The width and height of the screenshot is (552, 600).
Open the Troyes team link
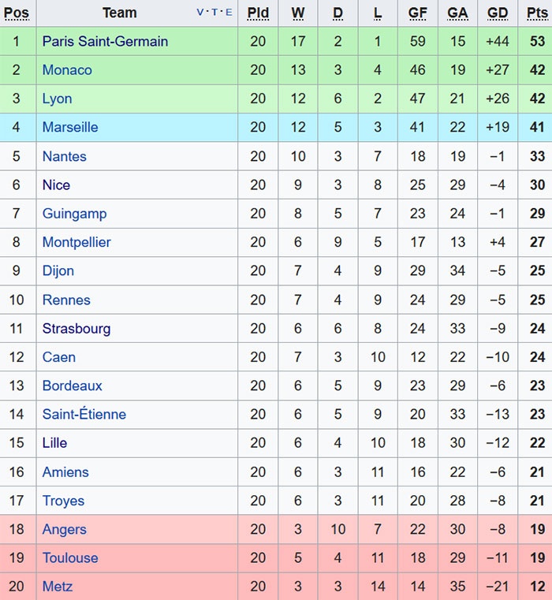point(63,501)
